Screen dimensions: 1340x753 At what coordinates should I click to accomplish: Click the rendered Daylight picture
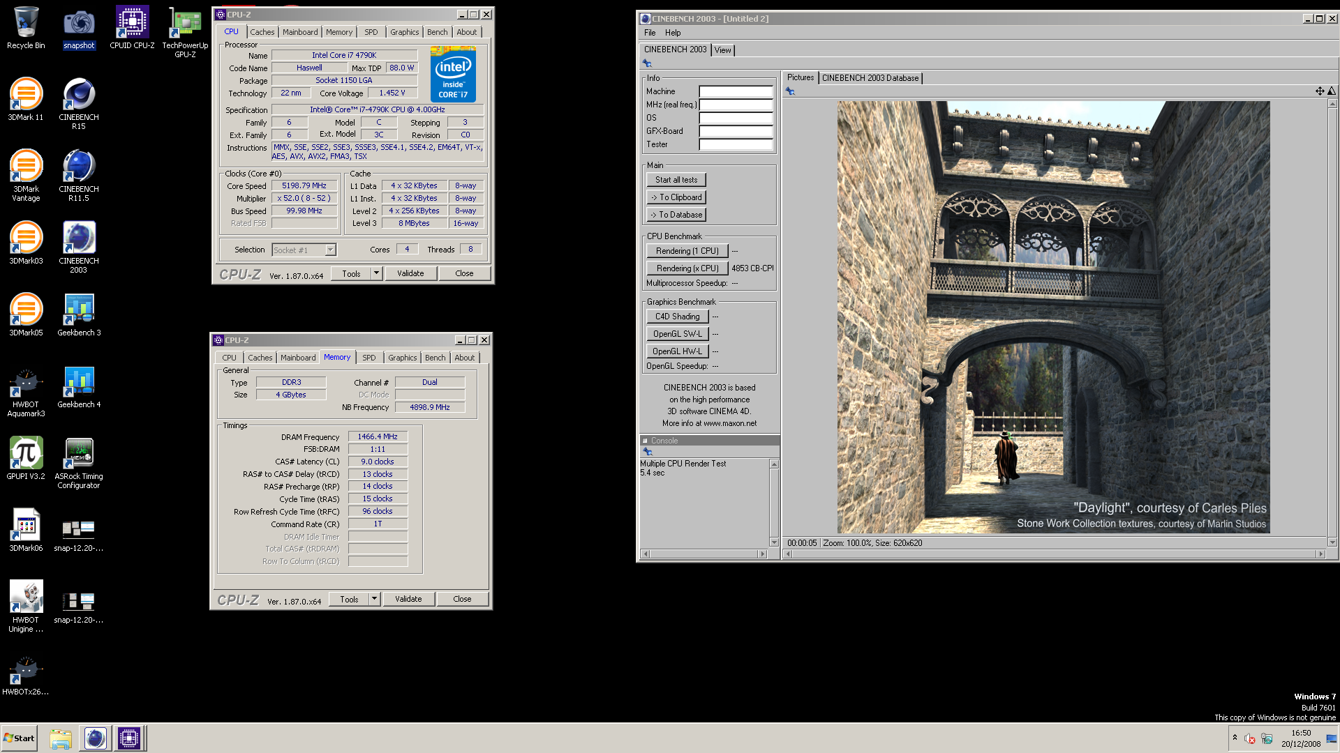[1053, 317]
